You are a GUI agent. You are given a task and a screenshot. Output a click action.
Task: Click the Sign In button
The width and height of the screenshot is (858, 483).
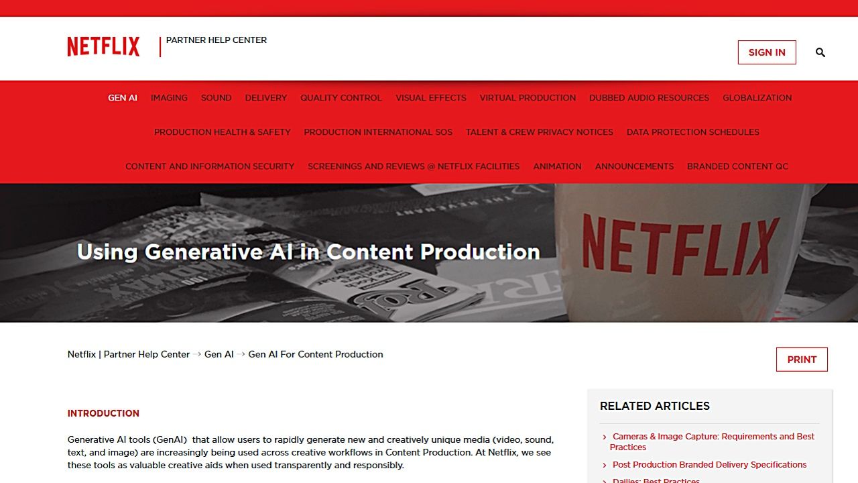(767, 52)
